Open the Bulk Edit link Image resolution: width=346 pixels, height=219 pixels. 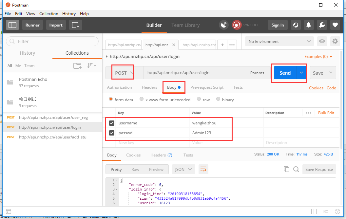[326, 113]
